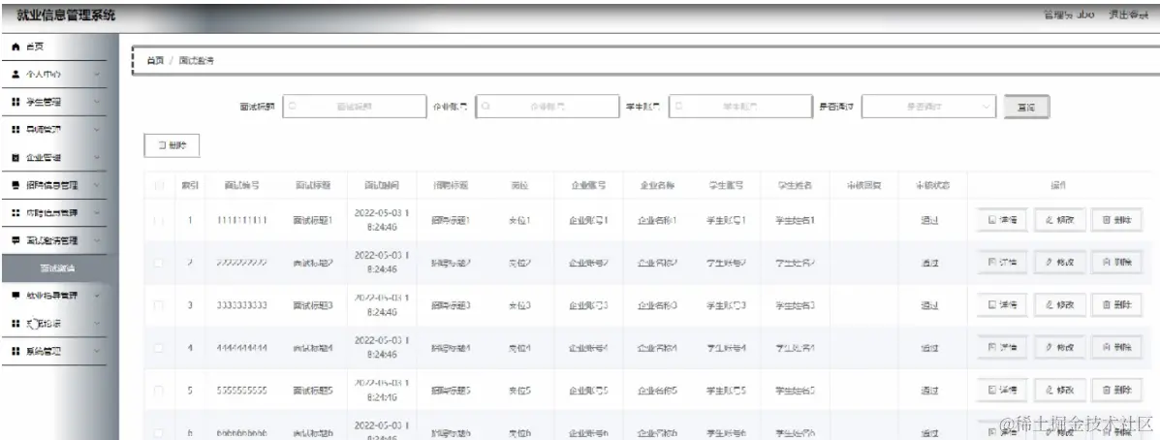Click the cell 3333333333
Screen dimensions: 1160x440
click(x=242, y=304)
